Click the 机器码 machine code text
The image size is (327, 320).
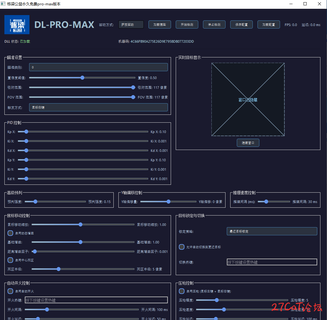click(x=156, y=41)
